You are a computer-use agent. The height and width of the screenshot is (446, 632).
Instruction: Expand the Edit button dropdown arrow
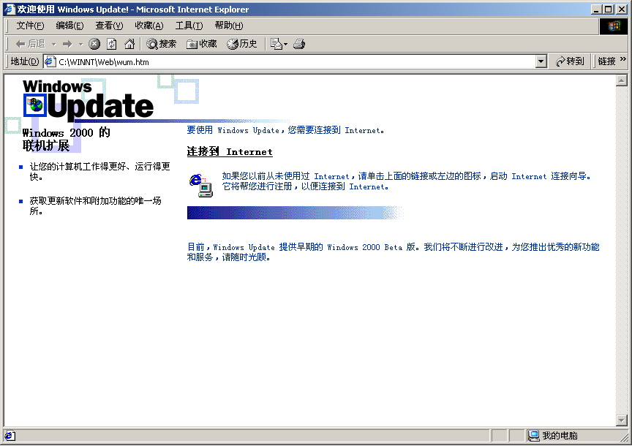coord(286,44)
